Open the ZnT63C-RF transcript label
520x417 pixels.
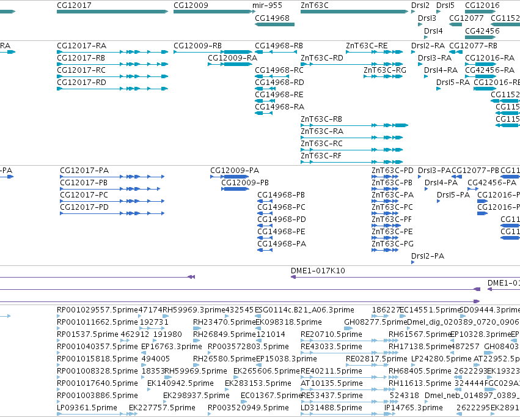321,157
